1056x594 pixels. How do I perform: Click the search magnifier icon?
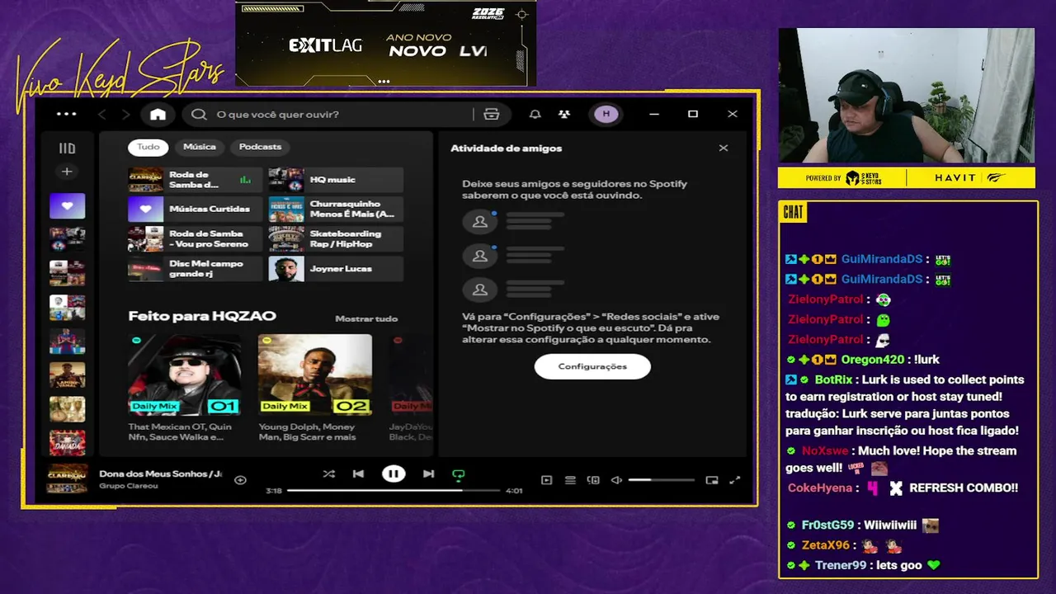click(199, 115)
